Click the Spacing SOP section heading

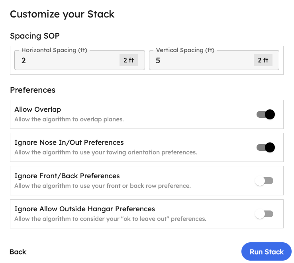click(x=35, y=36)
